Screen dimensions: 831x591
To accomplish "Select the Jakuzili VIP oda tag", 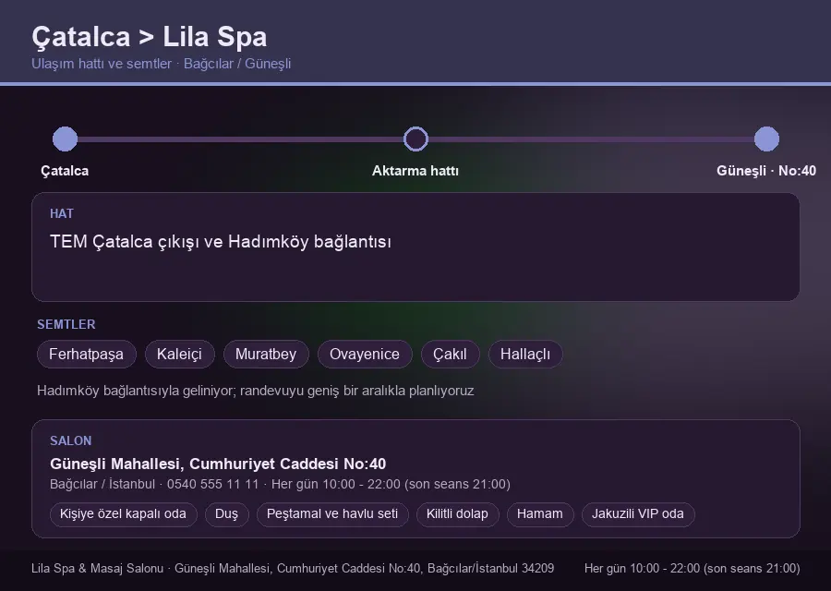I will (x=637, y=514).
